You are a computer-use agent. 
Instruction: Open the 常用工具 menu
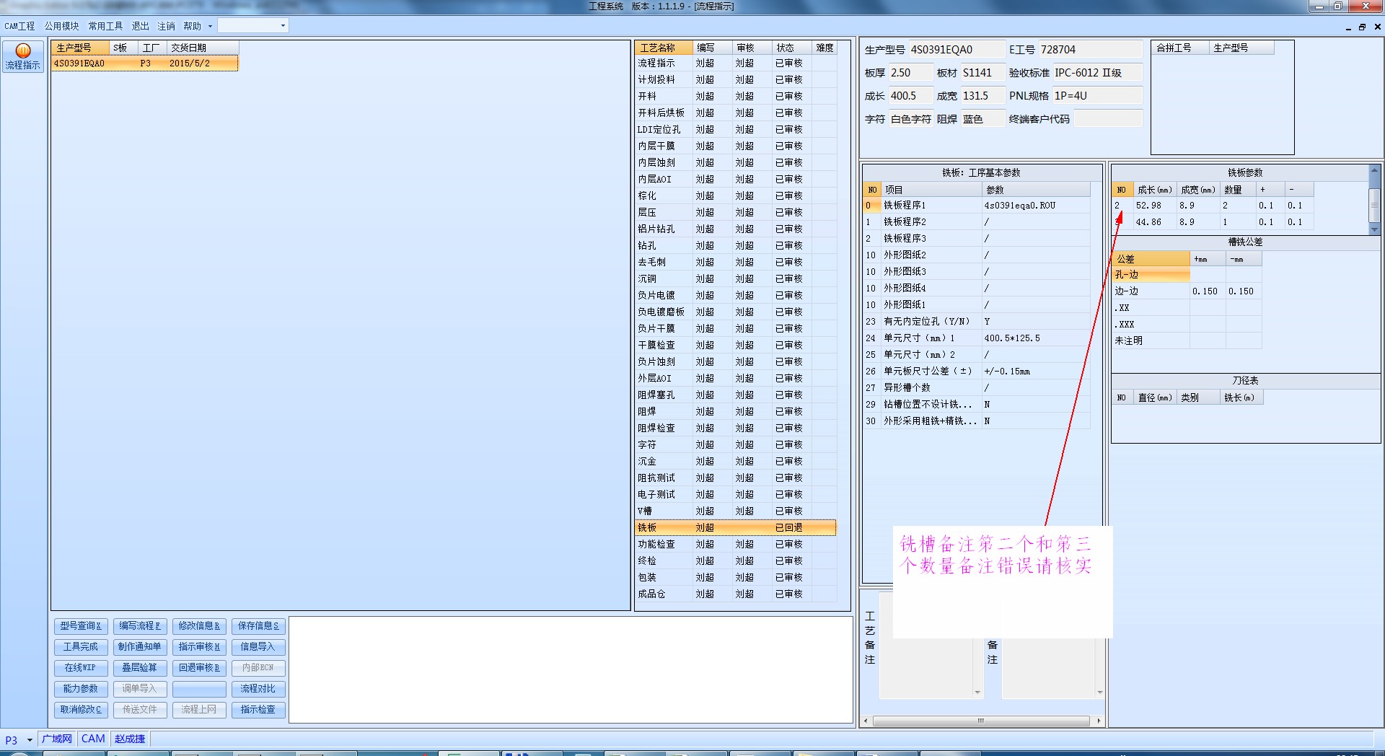tap(105, 26)
